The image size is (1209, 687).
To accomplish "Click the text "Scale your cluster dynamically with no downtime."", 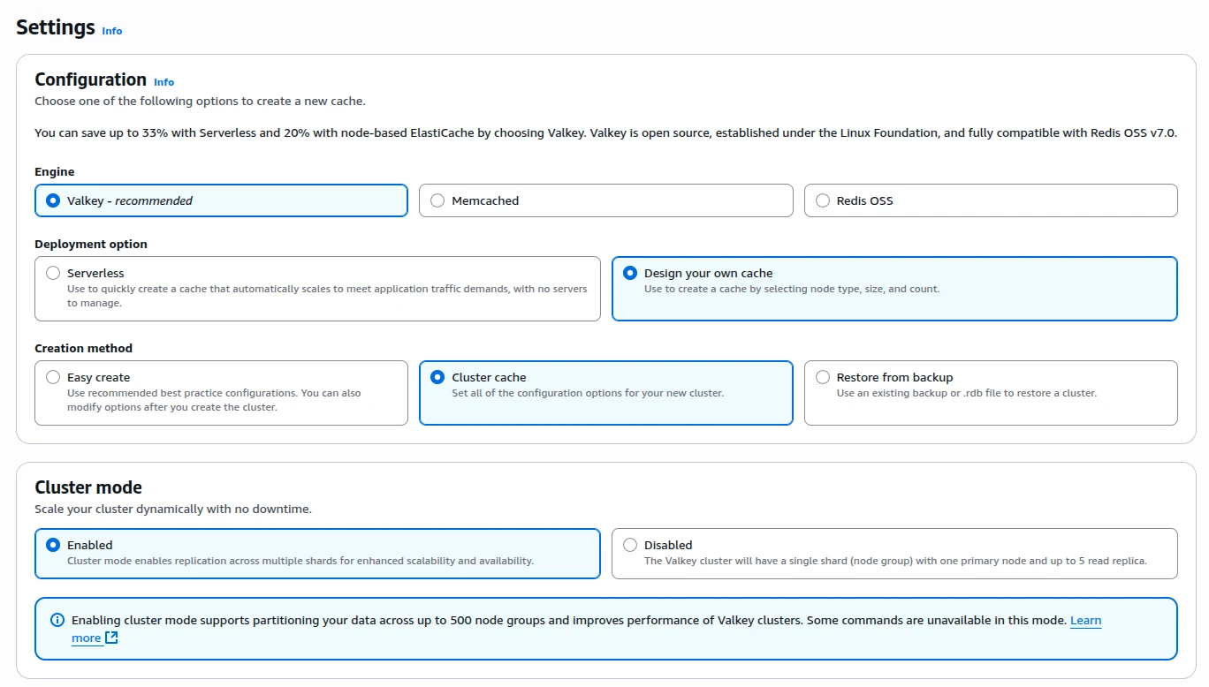I will (173, 509).
